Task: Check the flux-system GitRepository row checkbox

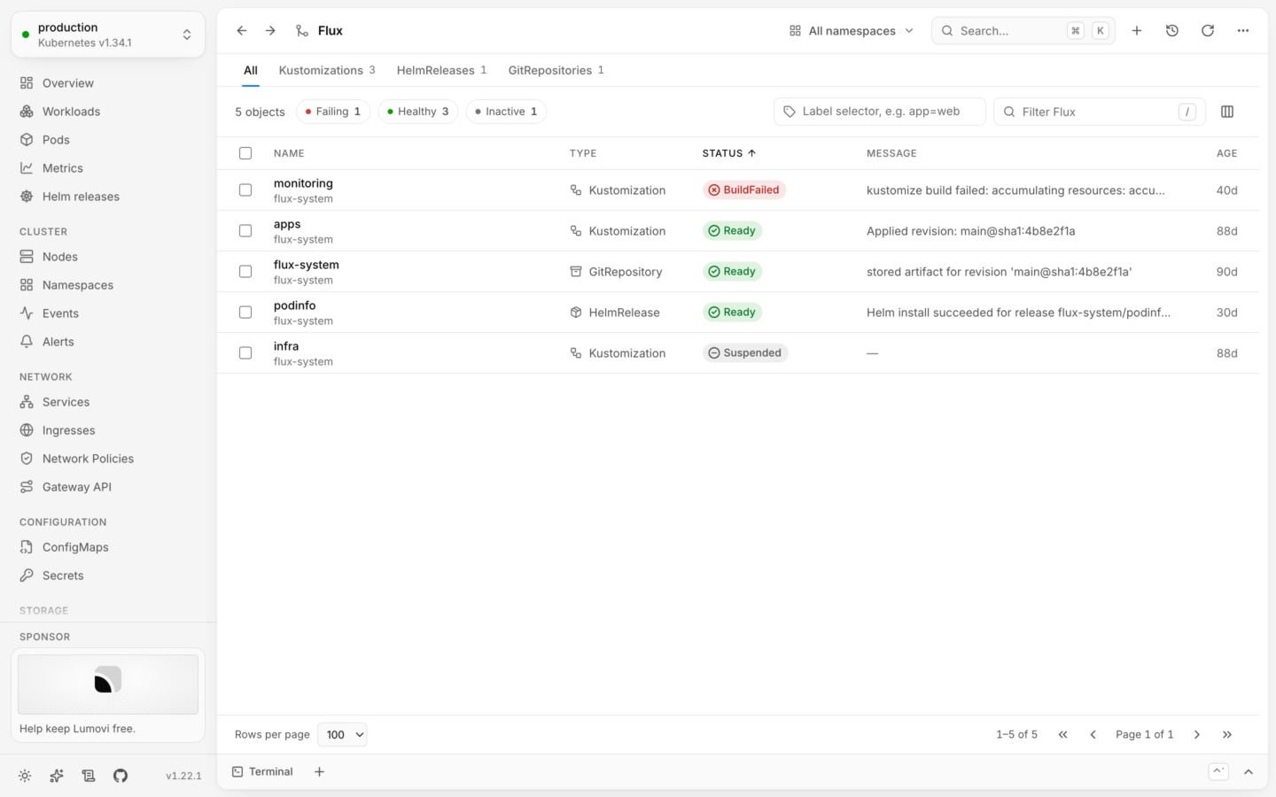Action: (245, 272)
